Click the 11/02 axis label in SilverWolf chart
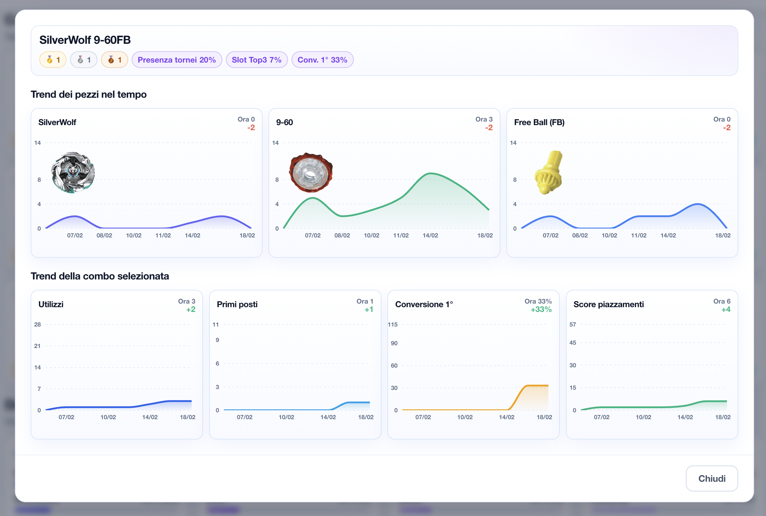The height and width of the screenshot is (516, 766). coord(163,235)
